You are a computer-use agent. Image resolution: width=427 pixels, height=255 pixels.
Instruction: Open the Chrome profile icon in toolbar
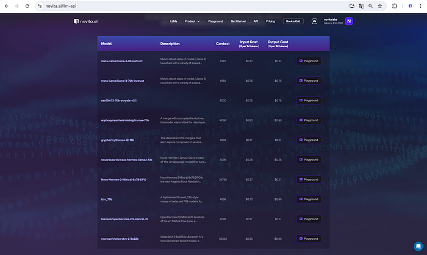point(410,6)
